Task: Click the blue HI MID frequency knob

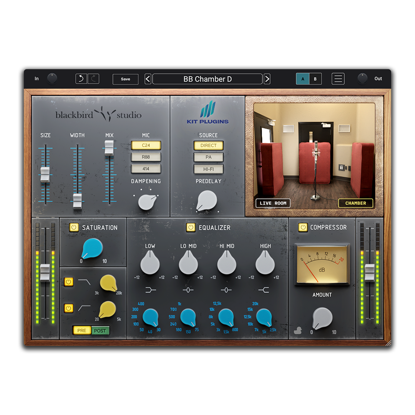Action: (x=226, y=317)
